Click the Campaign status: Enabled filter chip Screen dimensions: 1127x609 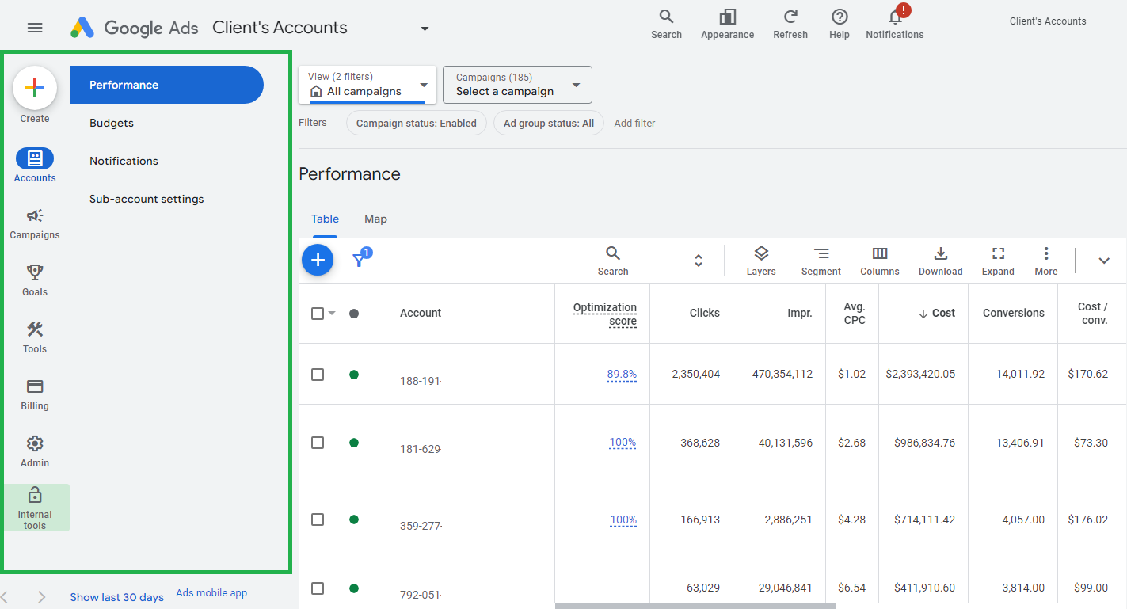[417, 123]
